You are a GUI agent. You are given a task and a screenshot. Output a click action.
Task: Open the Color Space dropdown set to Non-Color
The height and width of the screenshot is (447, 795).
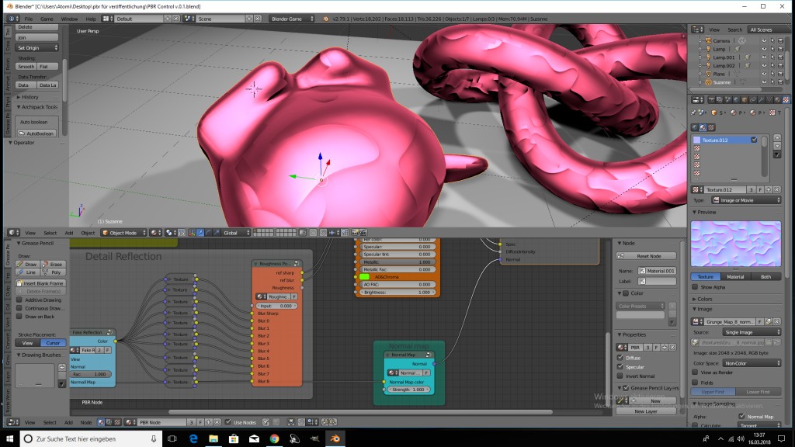point(752,363)
